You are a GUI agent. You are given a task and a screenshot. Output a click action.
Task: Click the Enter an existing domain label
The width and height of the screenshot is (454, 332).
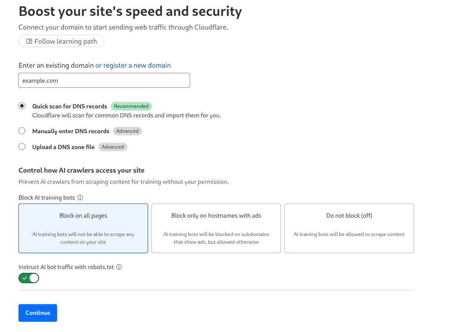(55, 65)
